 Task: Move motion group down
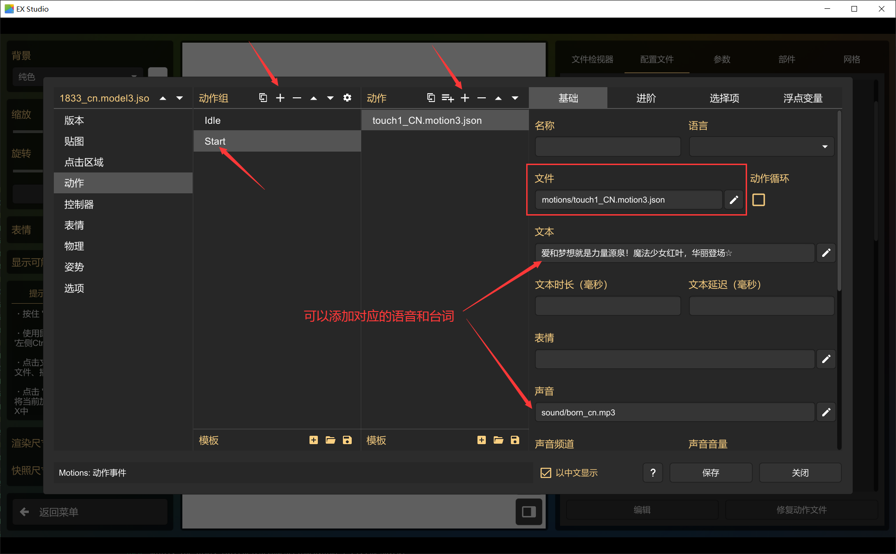[x=330, y=98]
